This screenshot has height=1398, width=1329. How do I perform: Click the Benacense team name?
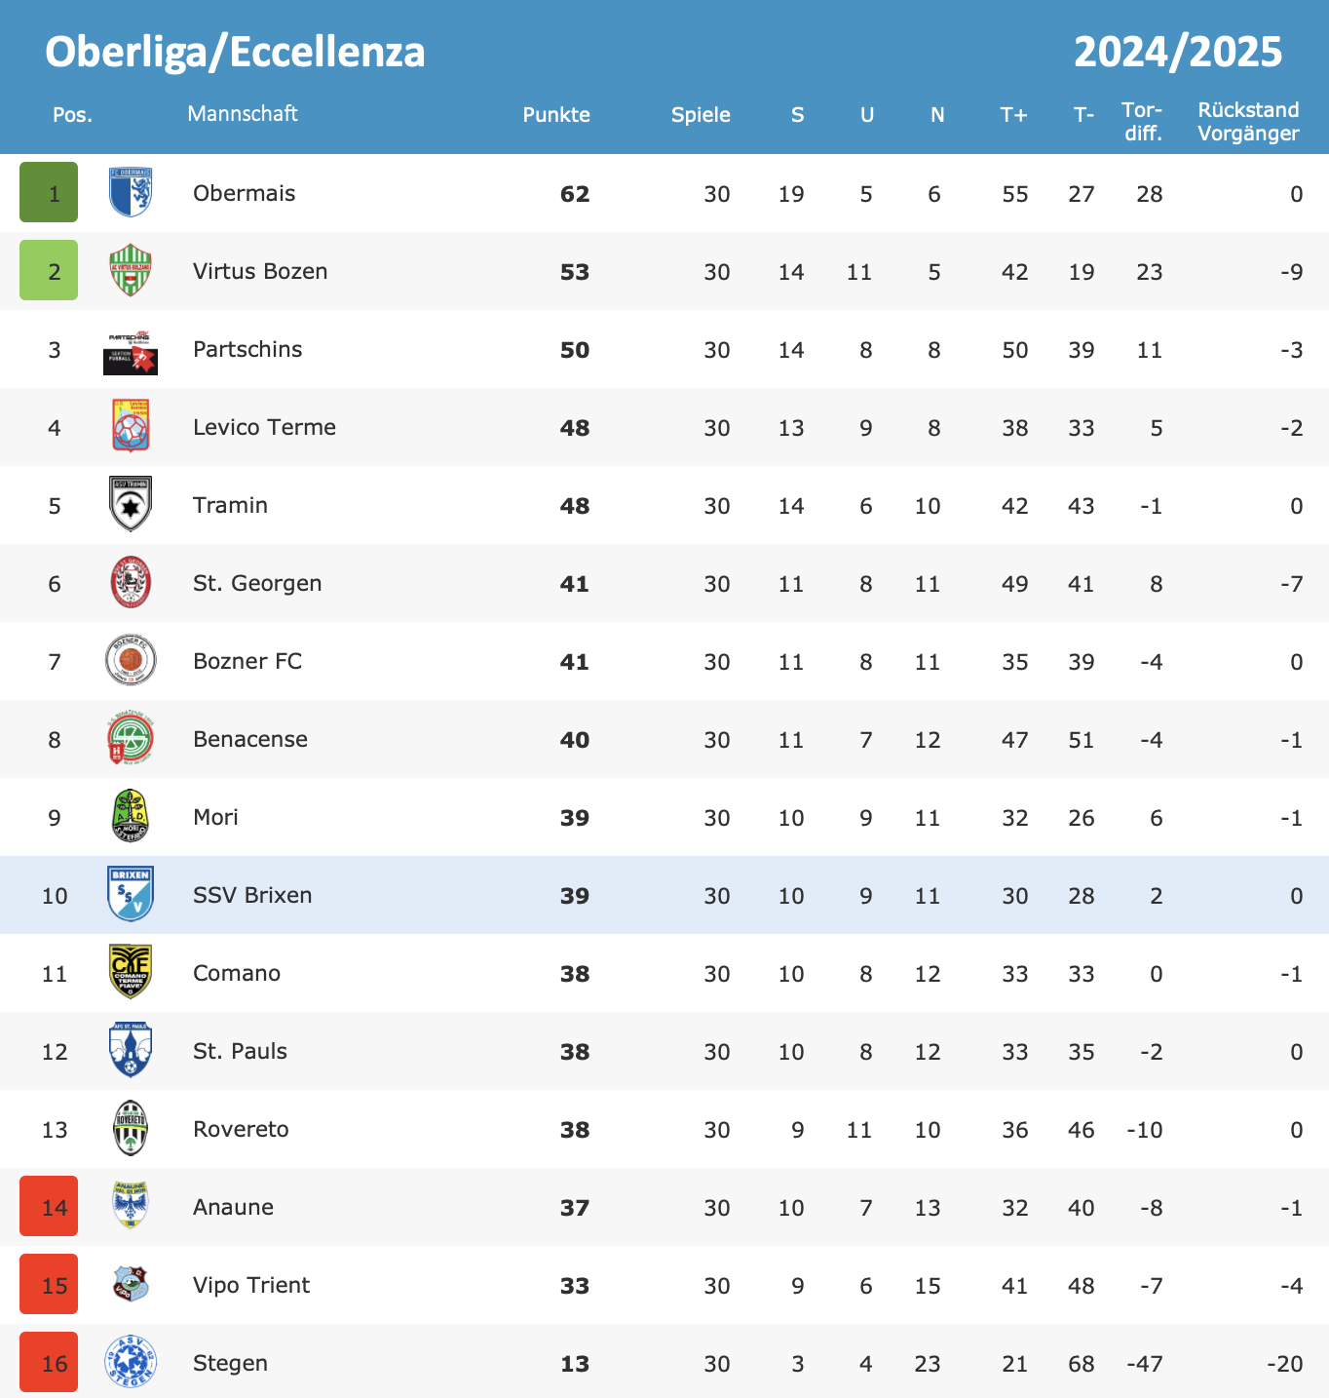(x=250, y=739)
